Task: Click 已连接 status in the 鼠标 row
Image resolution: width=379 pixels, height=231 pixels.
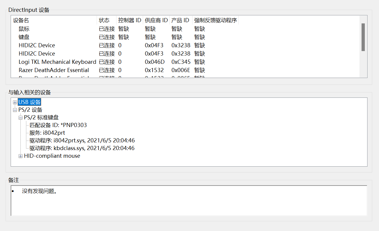Action: click(107, 29)
